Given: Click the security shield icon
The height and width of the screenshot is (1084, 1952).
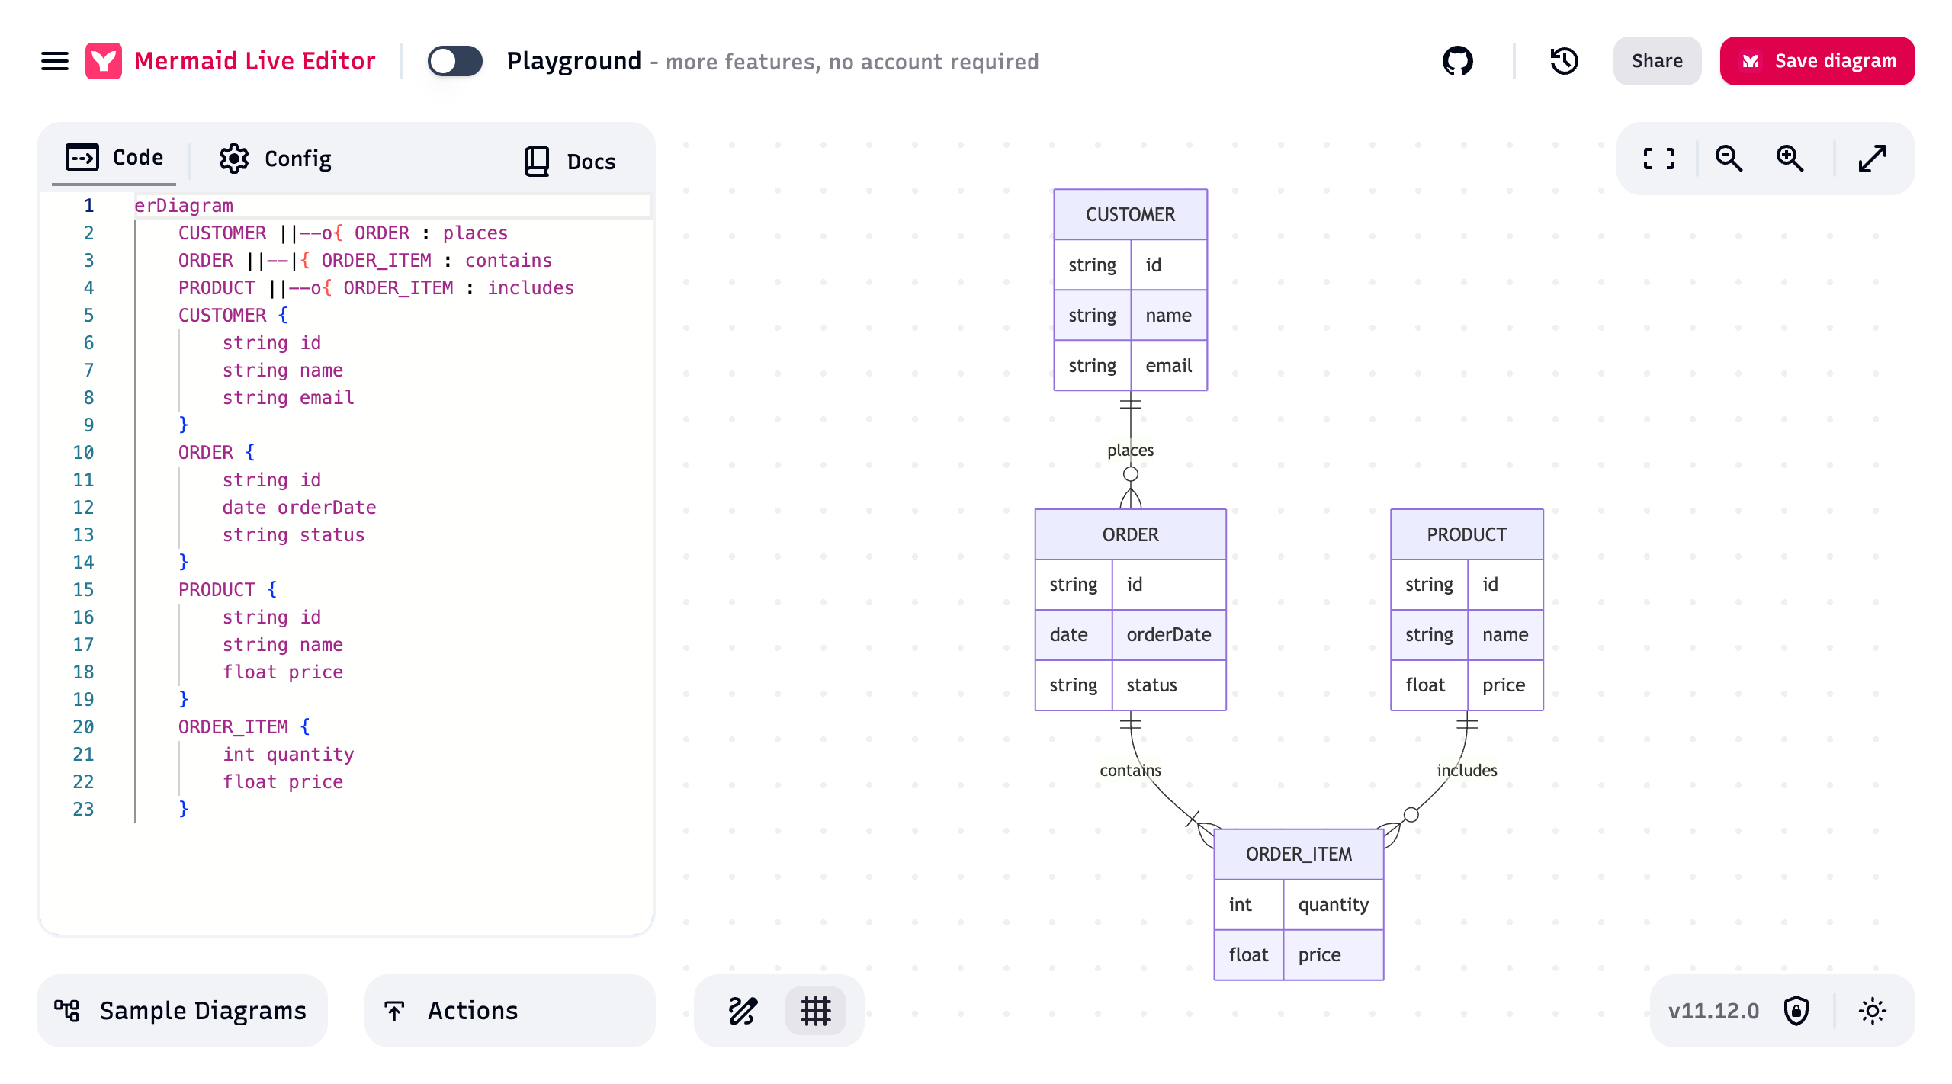Looking at the screenshot, I should tap(1796, 1011).
